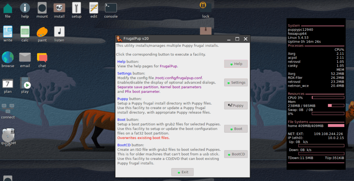Exit the FrugalPup utility
This screenshot has height=181, width=354.
[x=183, y=172]
